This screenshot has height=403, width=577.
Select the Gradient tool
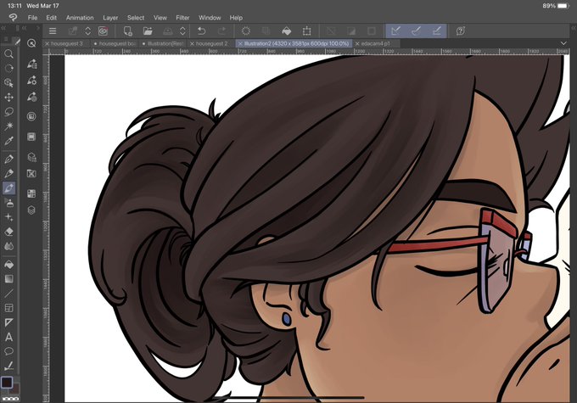point(8,278)
